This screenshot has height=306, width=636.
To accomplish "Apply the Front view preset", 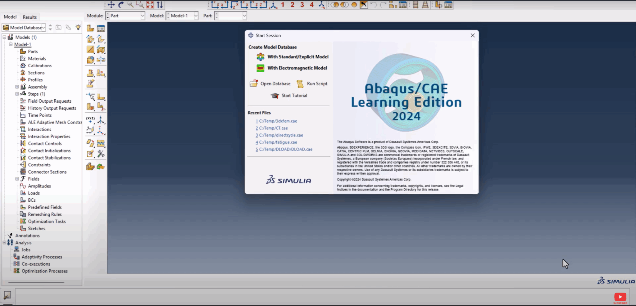I will click(215, 4).
